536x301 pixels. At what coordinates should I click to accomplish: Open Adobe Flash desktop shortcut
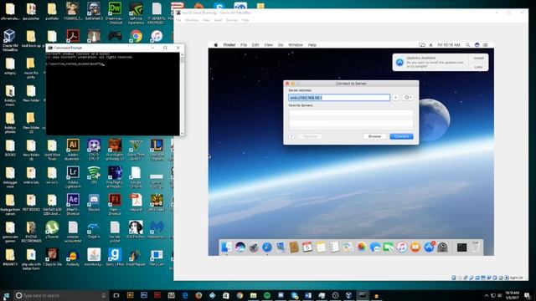pos(115,204)
